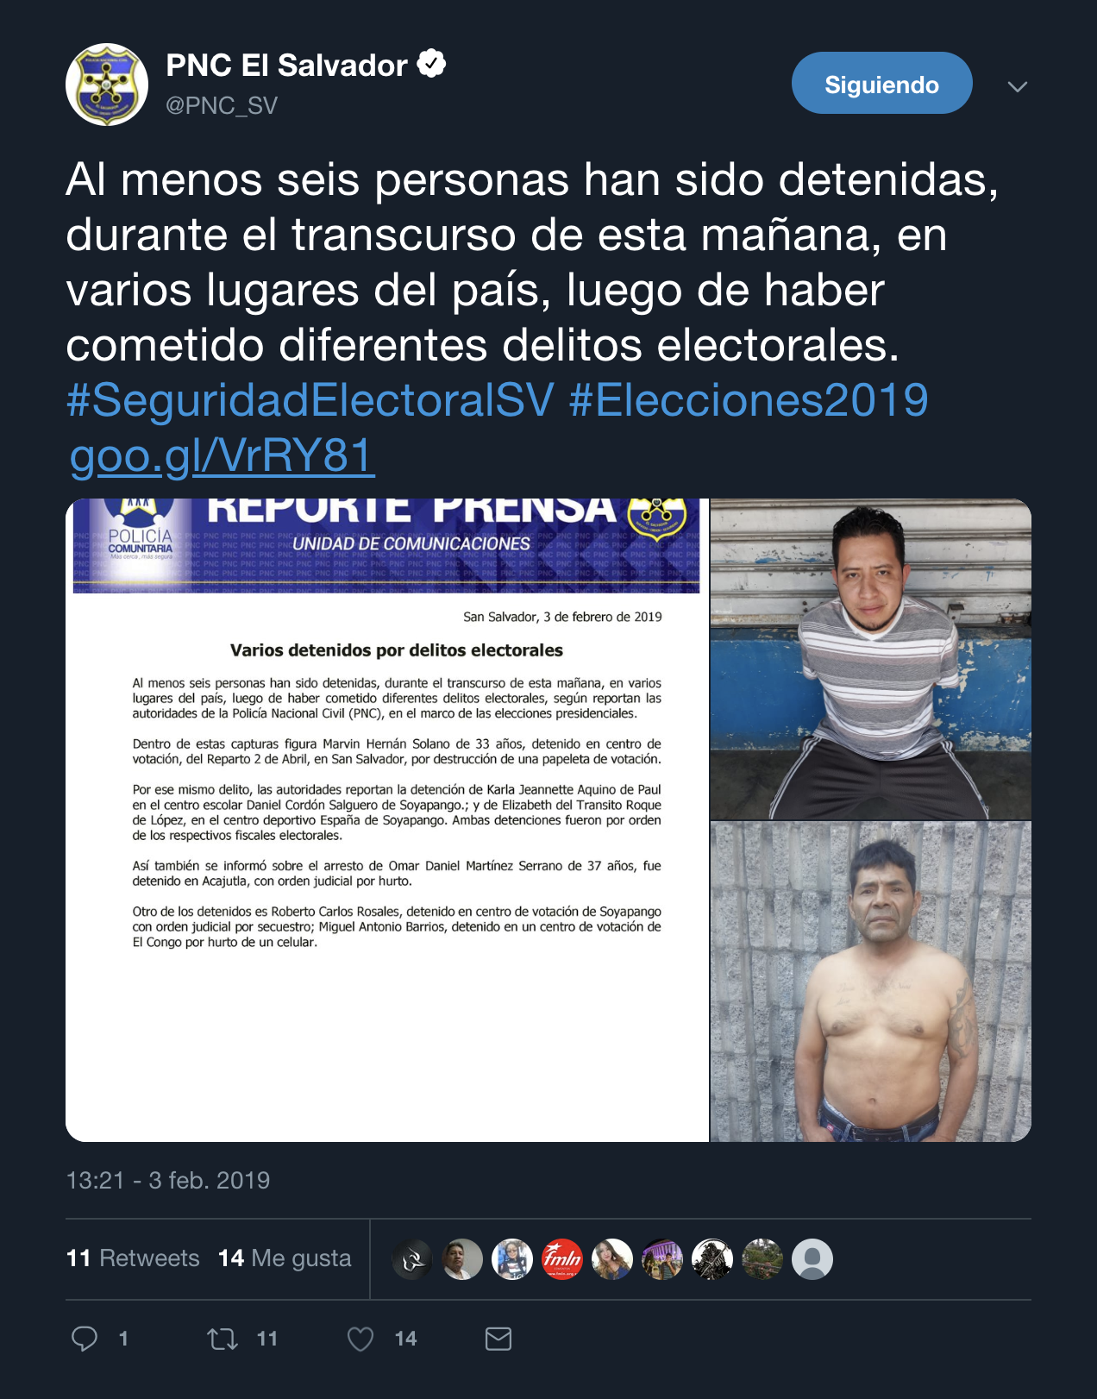Viewport: 1097px width, 1399px height.
Task: Open the #Elecciones2019 hashtag
Action: point(749,400)
